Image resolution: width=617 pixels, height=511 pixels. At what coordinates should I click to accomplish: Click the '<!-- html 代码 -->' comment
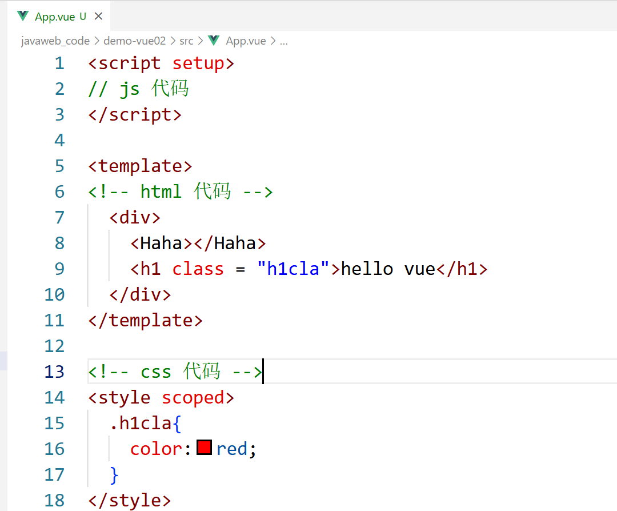(x=181, y=191)
